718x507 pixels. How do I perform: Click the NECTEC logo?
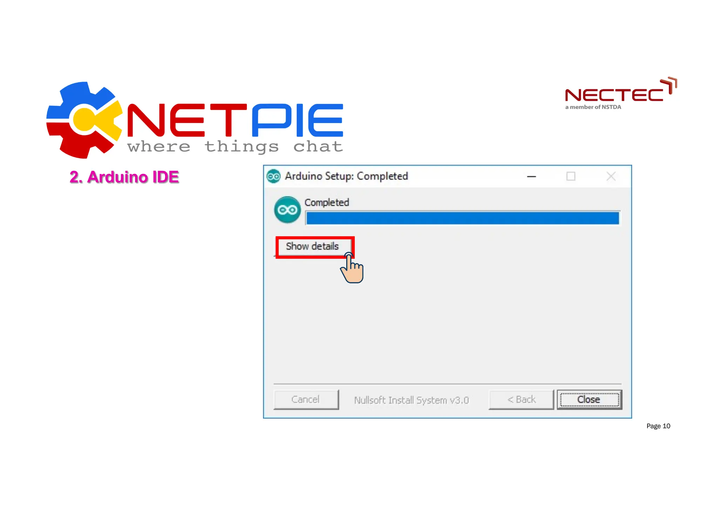tap(621, 93)
